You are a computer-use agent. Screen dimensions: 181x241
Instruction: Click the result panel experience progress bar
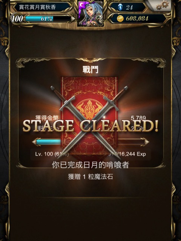coord(90,142)
